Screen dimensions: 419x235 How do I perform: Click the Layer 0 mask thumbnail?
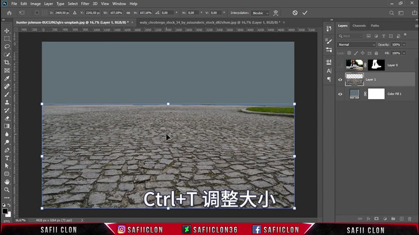[x=376, y=65]
